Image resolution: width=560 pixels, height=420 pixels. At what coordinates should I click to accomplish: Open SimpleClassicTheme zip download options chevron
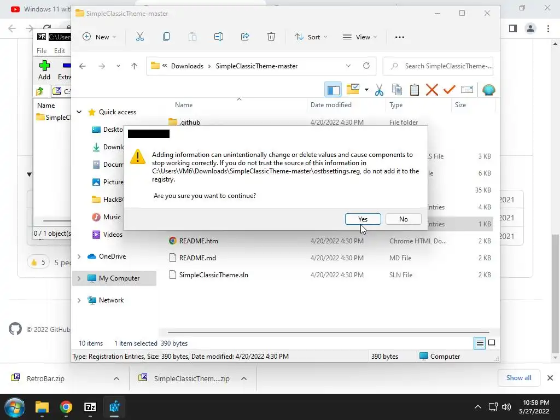pos(244,378)
